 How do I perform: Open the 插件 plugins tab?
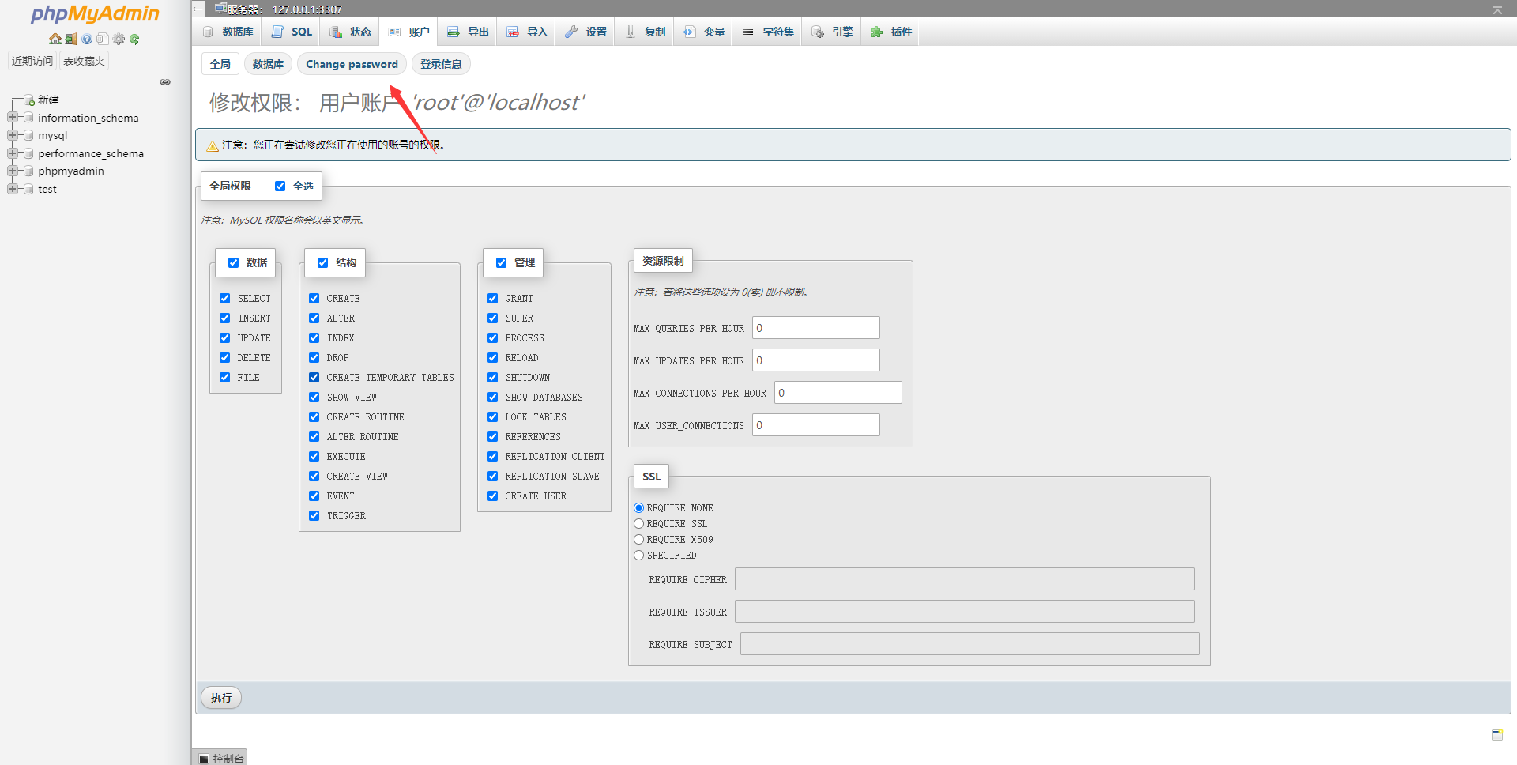pyautogui.click(x=891, y=32)
